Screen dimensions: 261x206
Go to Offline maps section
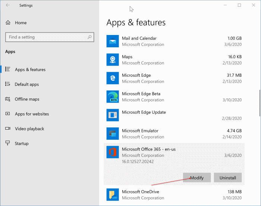[x=27, y=99]
